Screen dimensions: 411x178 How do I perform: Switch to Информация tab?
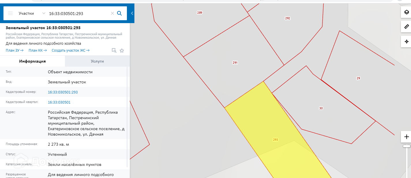(x=32, y=61)
